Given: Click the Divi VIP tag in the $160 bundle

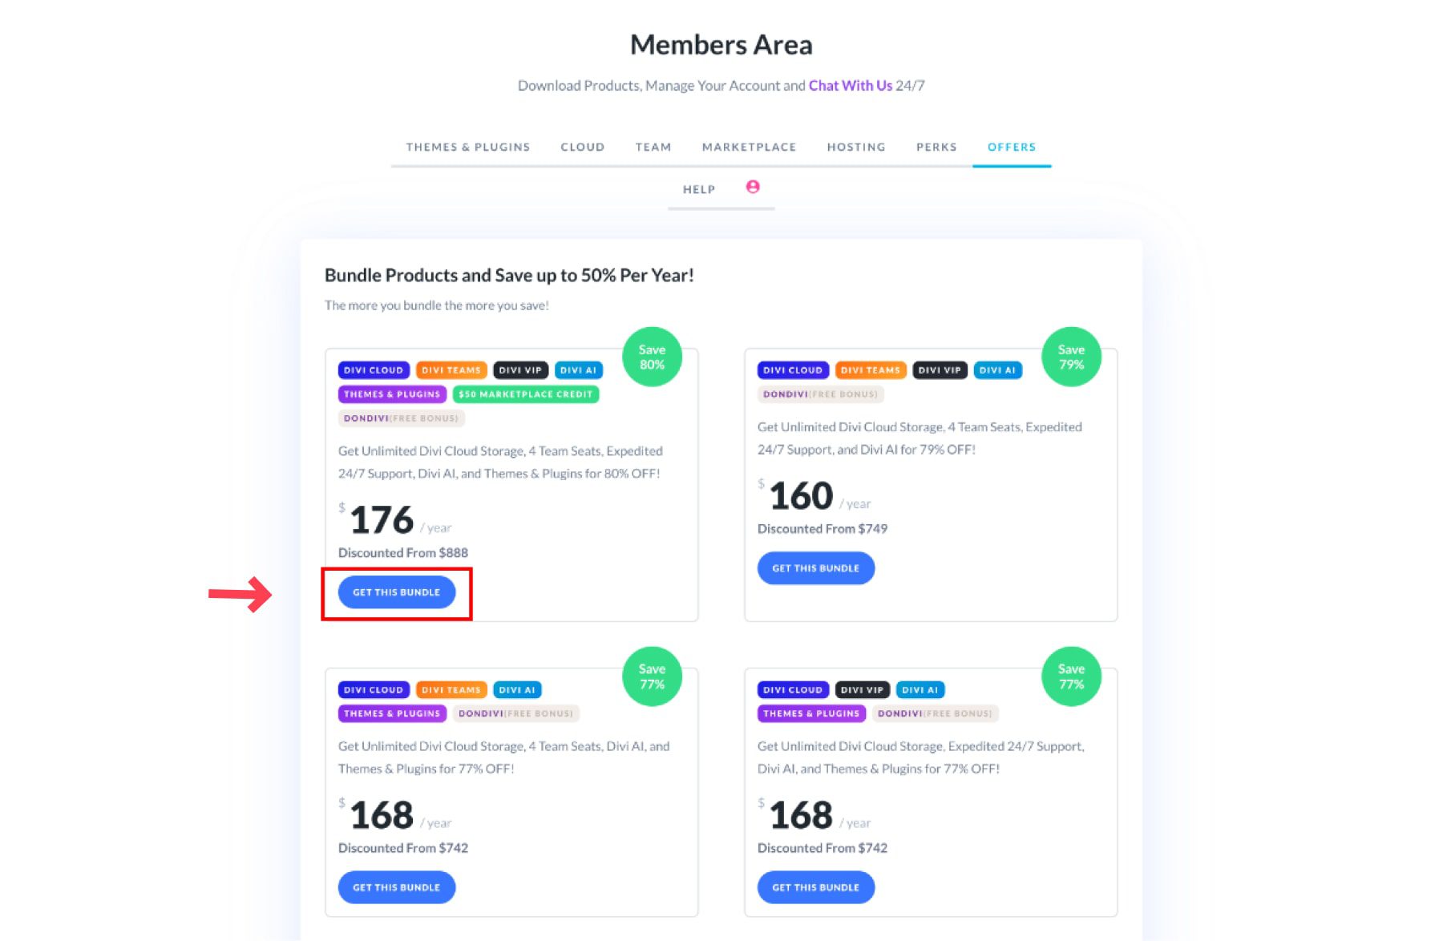Looking at the screenshot, I should pos(940,370).
